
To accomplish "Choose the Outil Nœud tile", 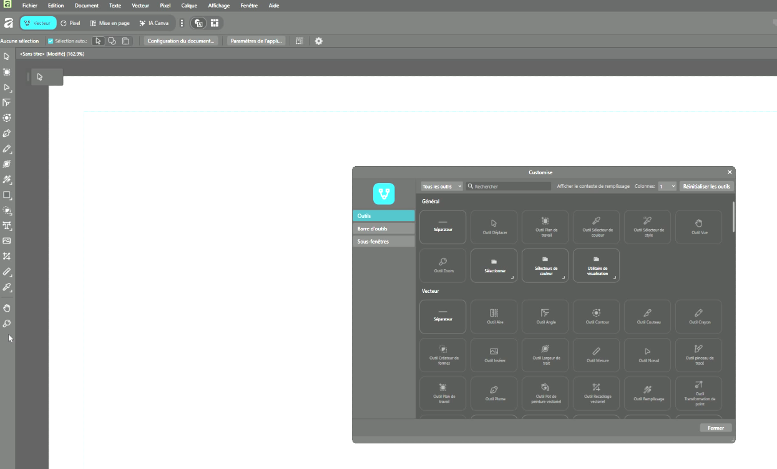I will pos(647,355).
